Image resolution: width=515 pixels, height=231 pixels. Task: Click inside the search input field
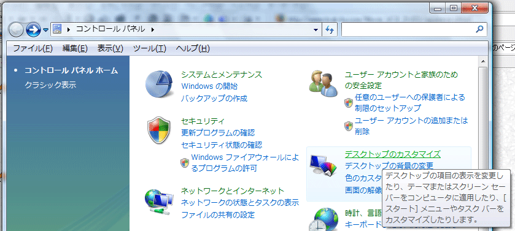(408, 29)
